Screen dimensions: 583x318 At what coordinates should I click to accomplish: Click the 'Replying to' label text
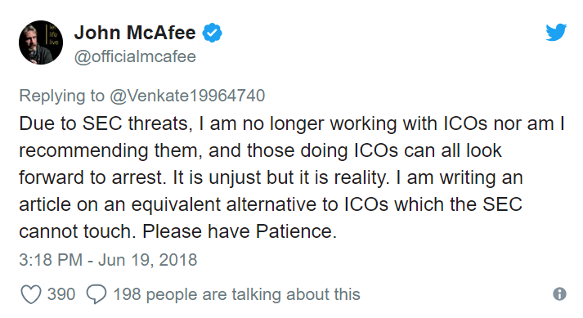(61, 96)
